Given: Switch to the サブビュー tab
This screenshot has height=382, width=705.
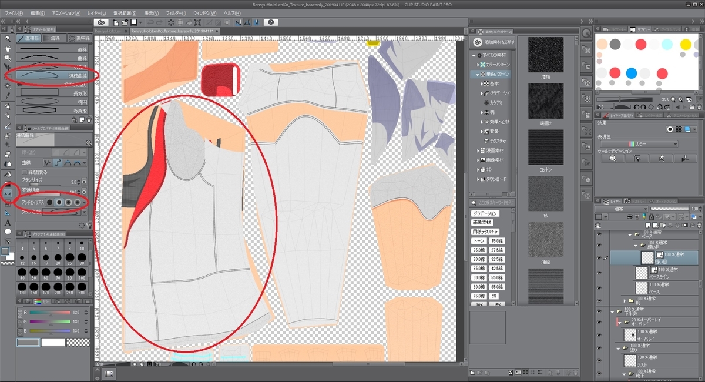Looking at the screenshot, I should (640, 29).
